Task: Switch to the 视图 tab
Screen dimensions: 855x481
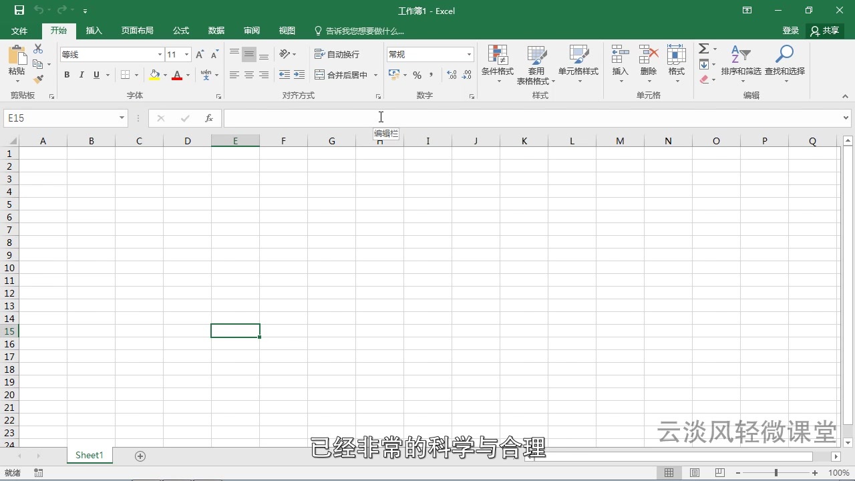Action: [287, 31]
